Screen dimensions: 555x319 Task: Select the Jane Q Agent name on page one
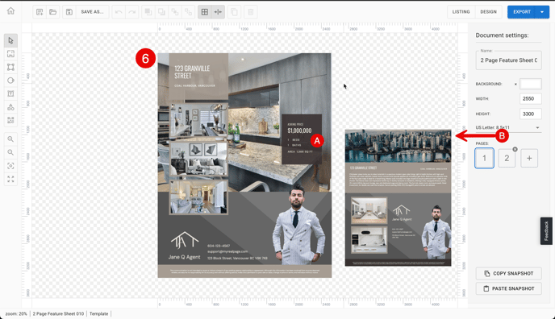point(185,257)
